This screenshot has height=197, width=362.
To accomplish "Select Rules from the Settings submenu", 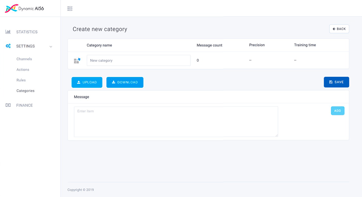I will 21,80.
